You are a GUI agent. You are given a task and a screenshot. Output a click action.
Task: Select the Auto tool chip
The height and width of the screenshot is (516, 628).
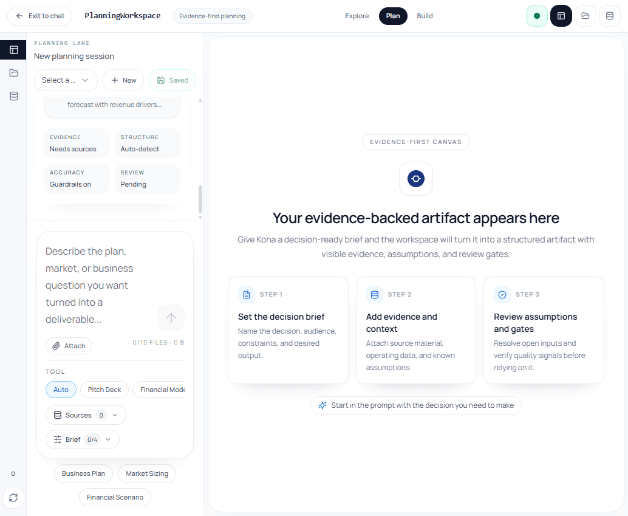pyautogui.click(x=61, y=390)
